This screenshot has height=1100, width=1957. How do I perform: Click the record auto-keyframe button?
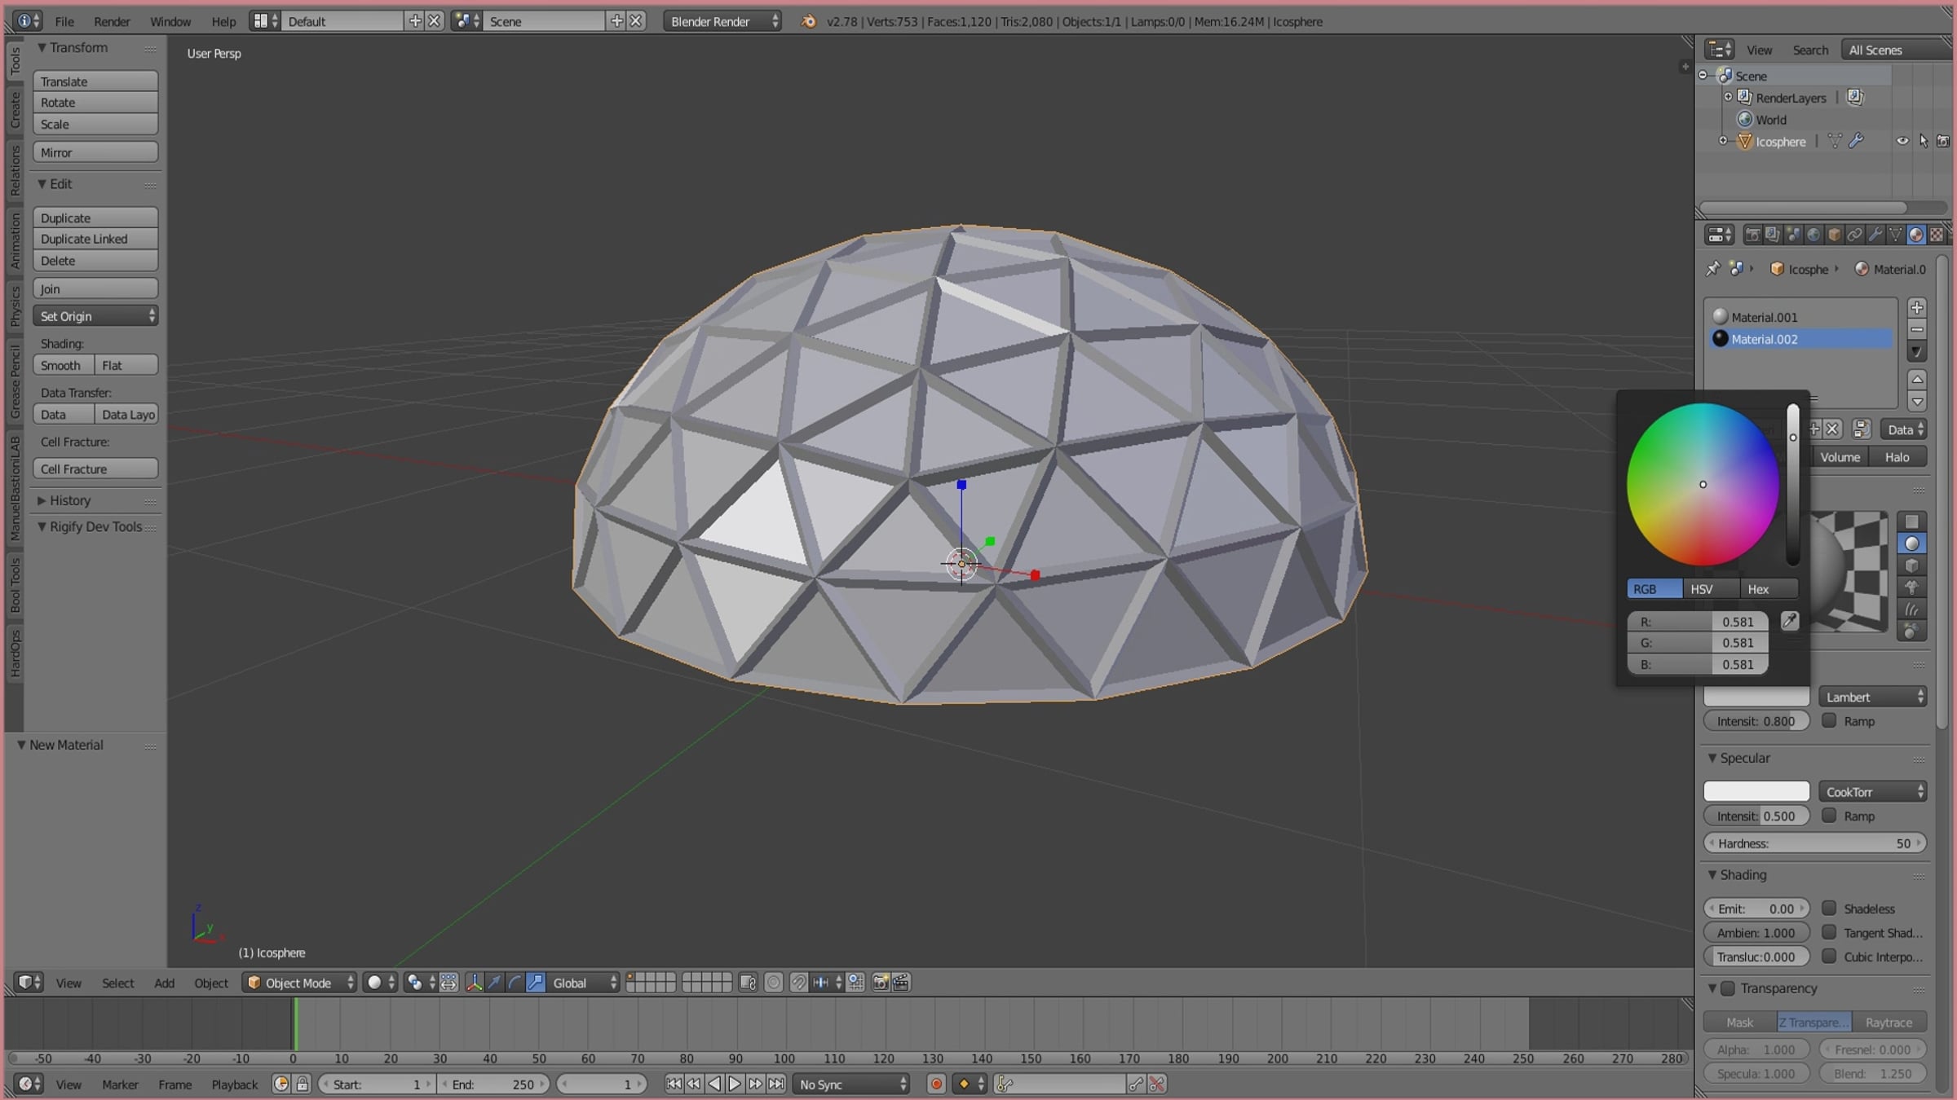(936, 1084)
